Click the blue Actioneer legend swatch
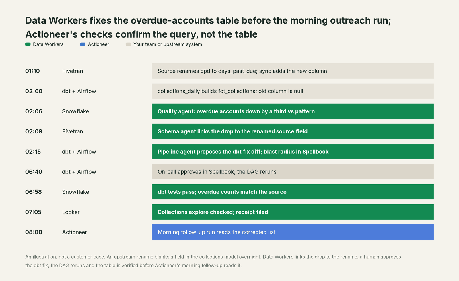 [x=83, y=44]
